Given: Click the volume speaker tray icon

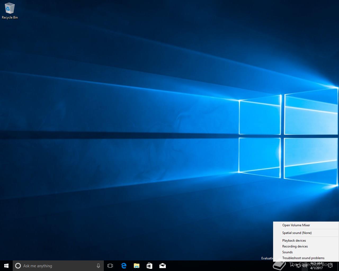Looking at the screenshot, I should point(305,266).
